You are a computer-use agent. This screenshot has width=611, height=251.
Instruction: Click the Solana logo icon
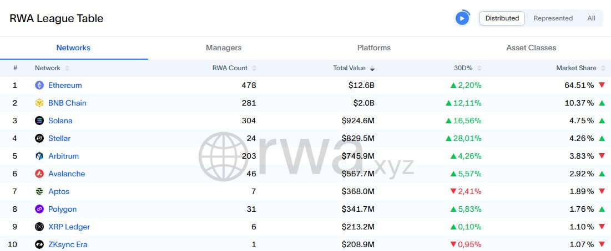tap(39, 121)
